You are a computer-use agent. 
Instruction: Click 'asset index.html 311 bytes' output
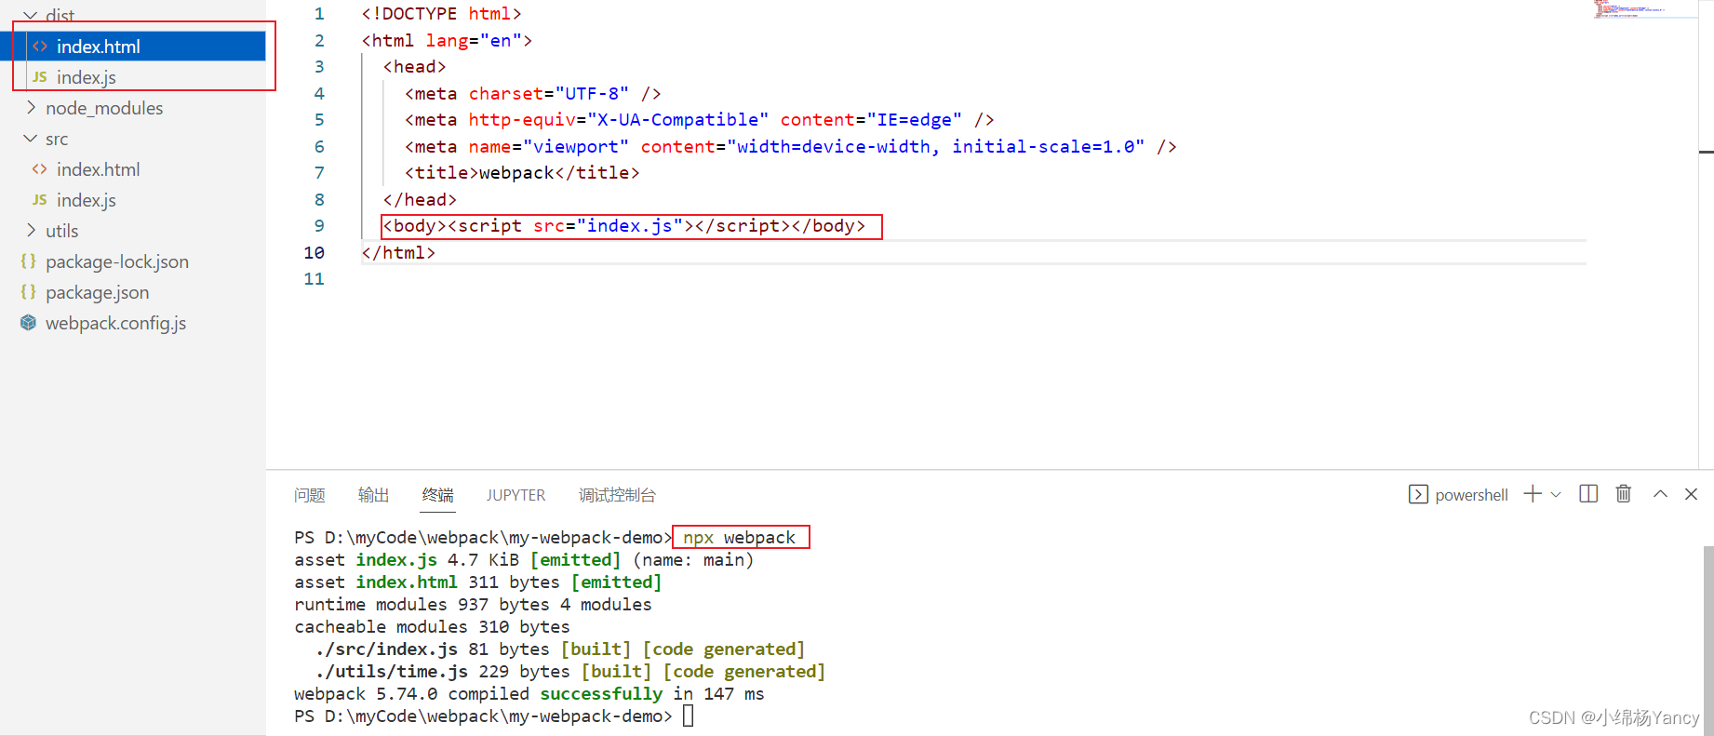pos(478,582)
